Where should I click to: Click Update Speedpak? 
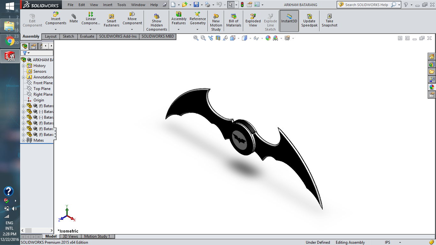309,21
